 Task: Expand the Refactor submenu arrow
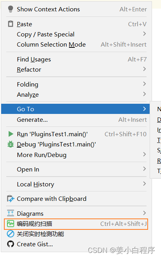click(145, 69)
